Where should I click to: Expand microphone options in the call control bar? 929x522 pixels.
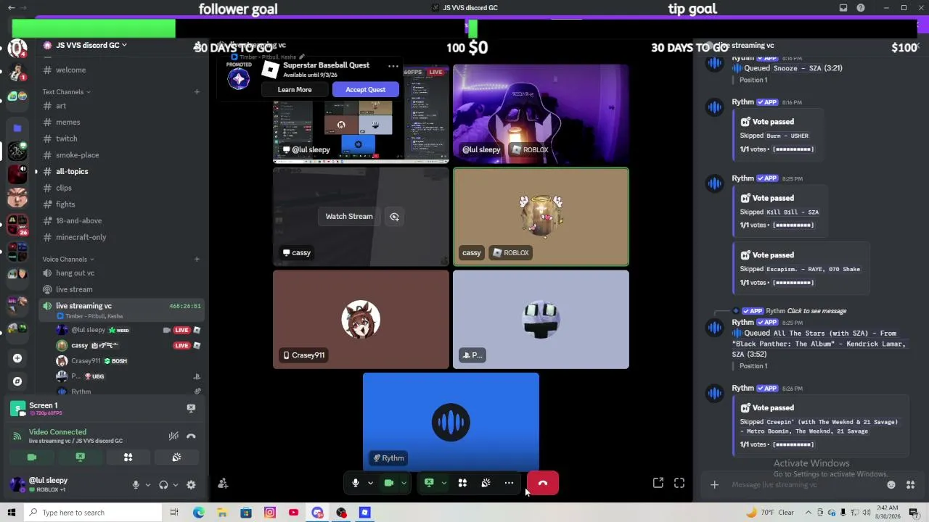tap(370, 483)
